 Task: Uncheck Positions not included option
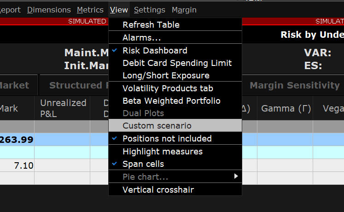click(x=167, y=139)
